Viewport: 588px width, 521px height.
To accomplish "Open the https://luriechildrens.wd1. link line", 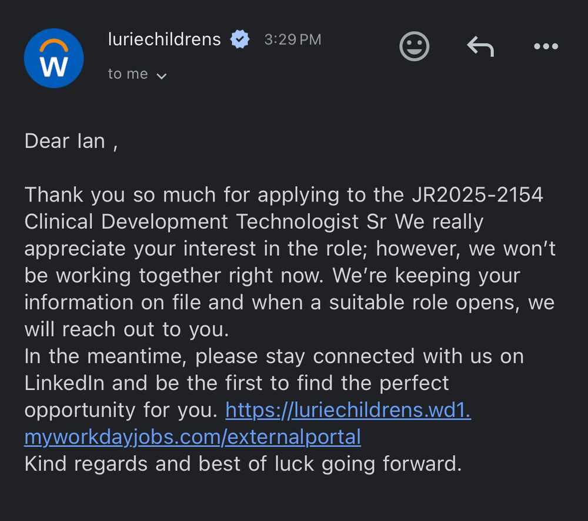I will click(x=348, y=410).
